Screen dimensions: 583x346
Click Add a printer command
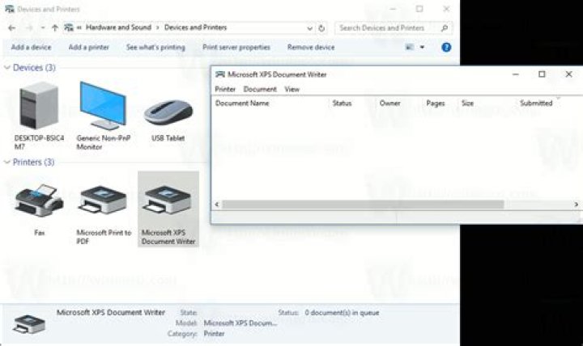[88, 48]
